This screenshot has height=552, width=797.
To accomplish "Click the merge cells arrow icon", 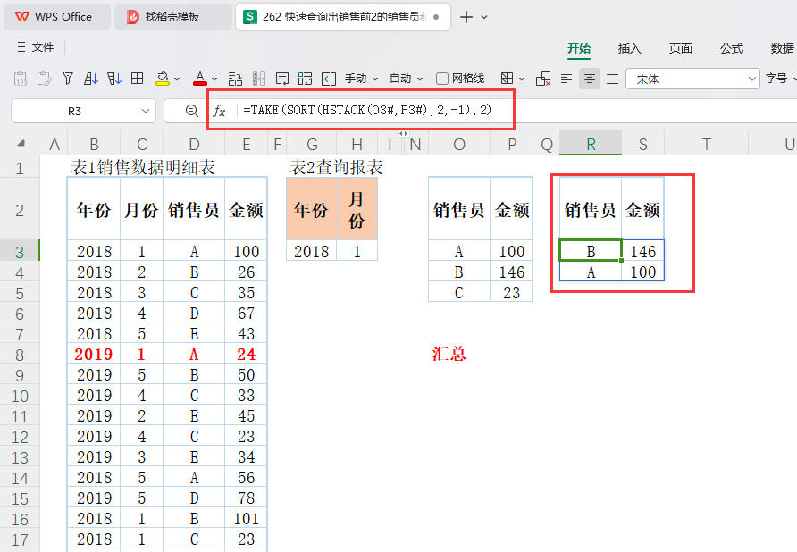I will point(329,79).
